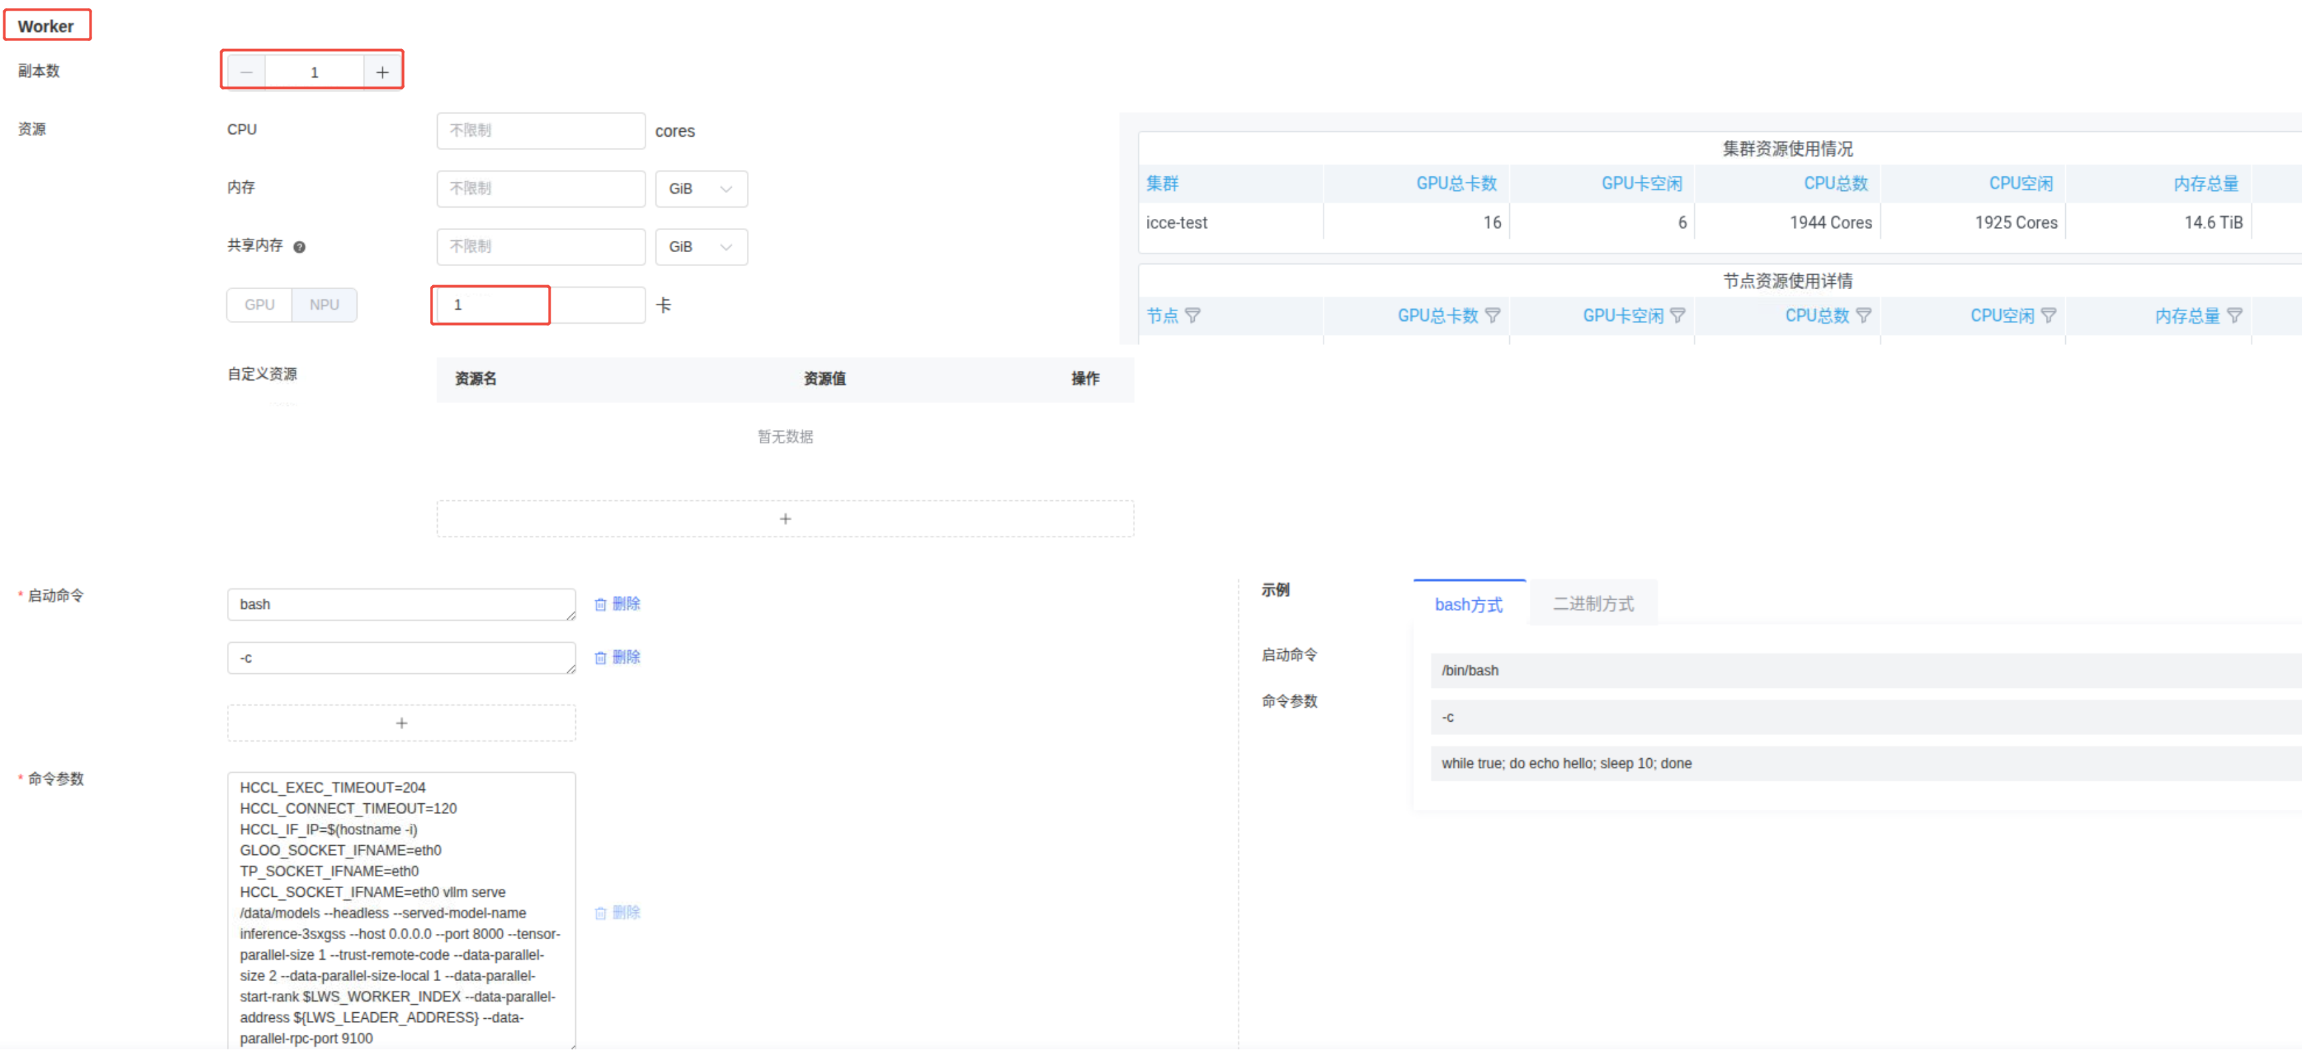Decrease the replica count with minus
This screenshot has height=1052, width=2302.
coord(247,72)
